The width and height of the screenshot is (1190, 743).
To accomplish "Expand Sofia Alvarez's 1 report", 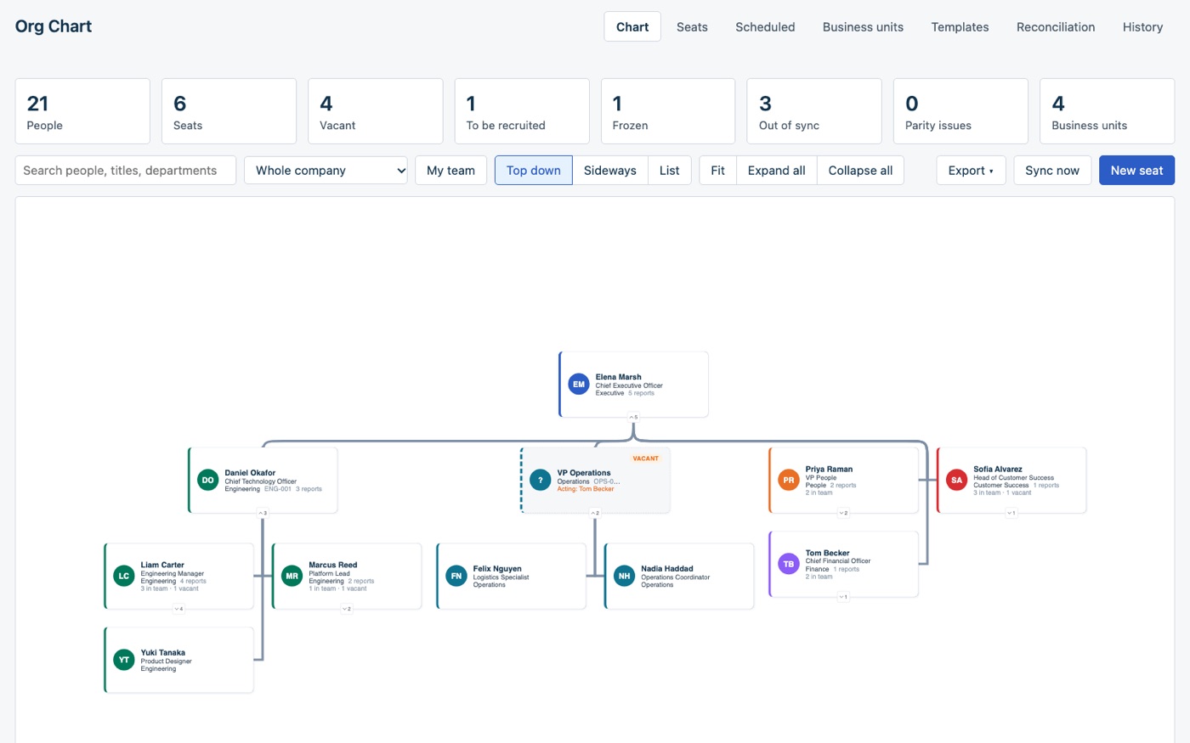I will pos(1011,513).
